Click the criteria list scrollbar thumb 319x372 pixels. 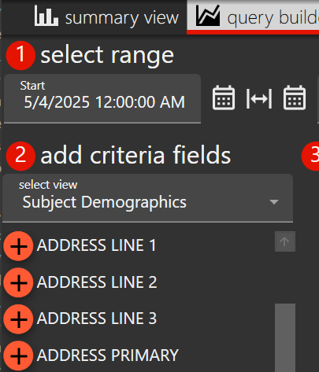(x=285, y=337)
